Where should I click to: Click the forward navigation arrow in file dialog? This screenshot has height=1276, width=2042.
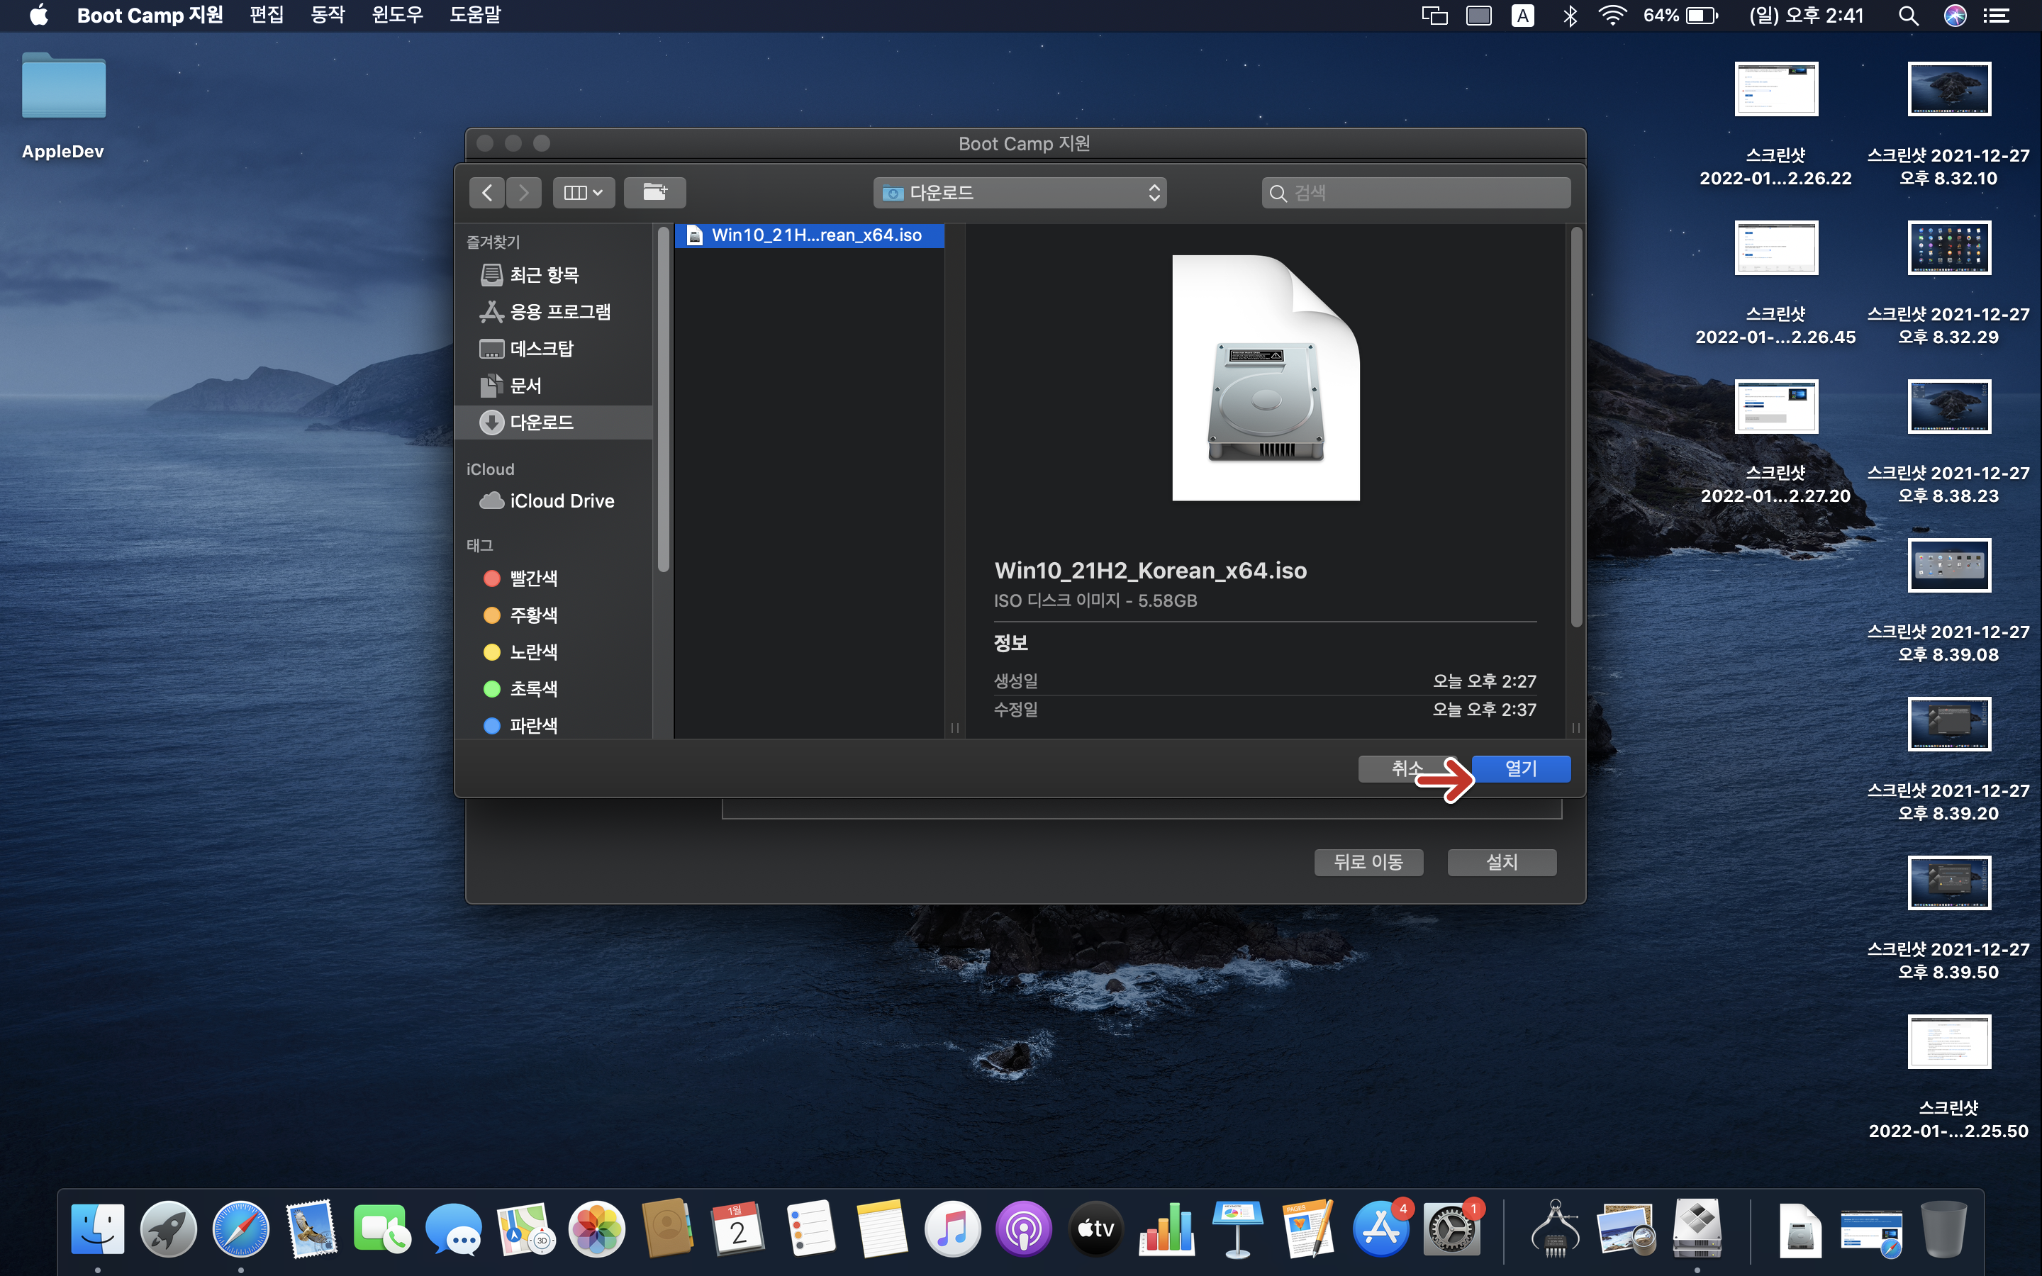[x=524, y=192]
